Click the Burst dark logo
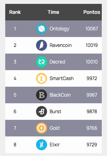Image resolution: width=107 pixels, height=156 pixels. tap(42, 112)
